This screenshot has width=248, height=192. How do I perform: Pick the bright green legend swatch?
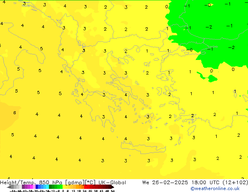point(61,187)
